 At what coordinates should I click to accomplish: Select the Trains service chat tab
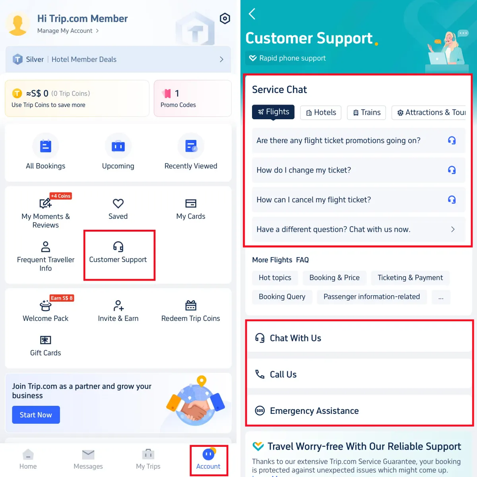[x=367, y=112]
